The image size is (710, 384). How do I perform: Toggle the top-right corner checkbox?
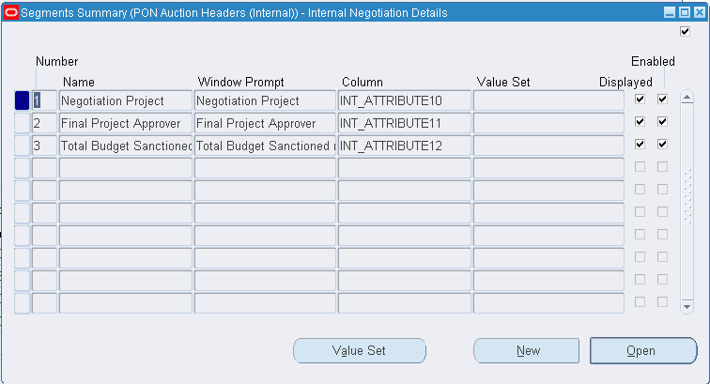(x=685, y=32)
